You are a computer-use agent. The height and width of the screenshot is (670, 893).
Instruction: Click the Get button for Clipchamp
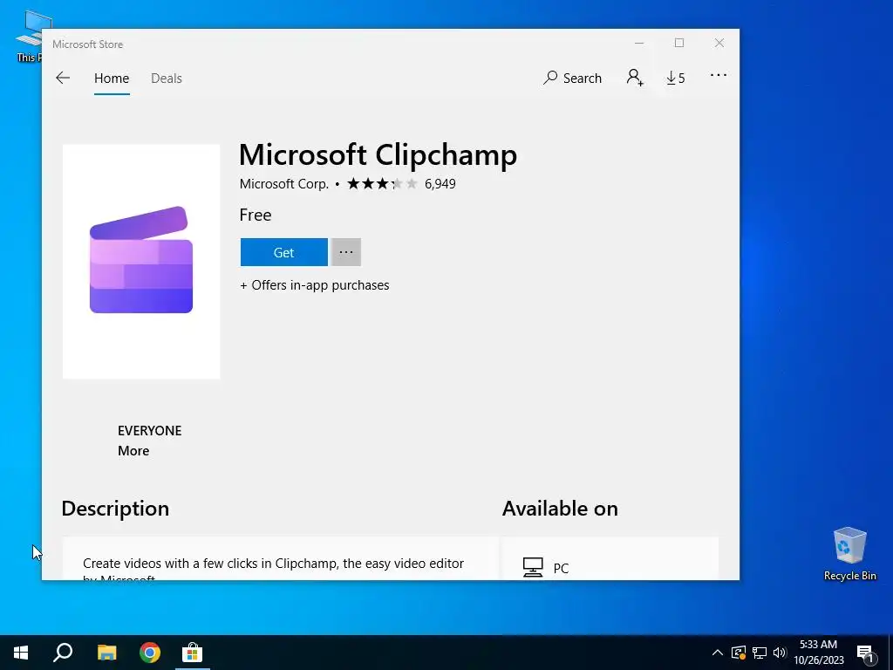point(283,252)
